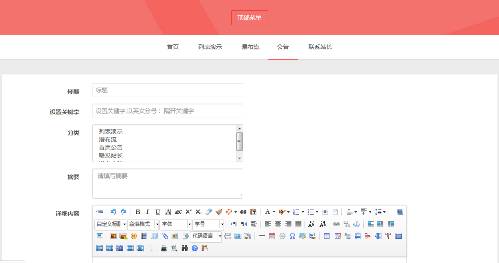The width and height of the screenshot is (499, 263).
Task: Insert a video
Action: tap(144, 236)
